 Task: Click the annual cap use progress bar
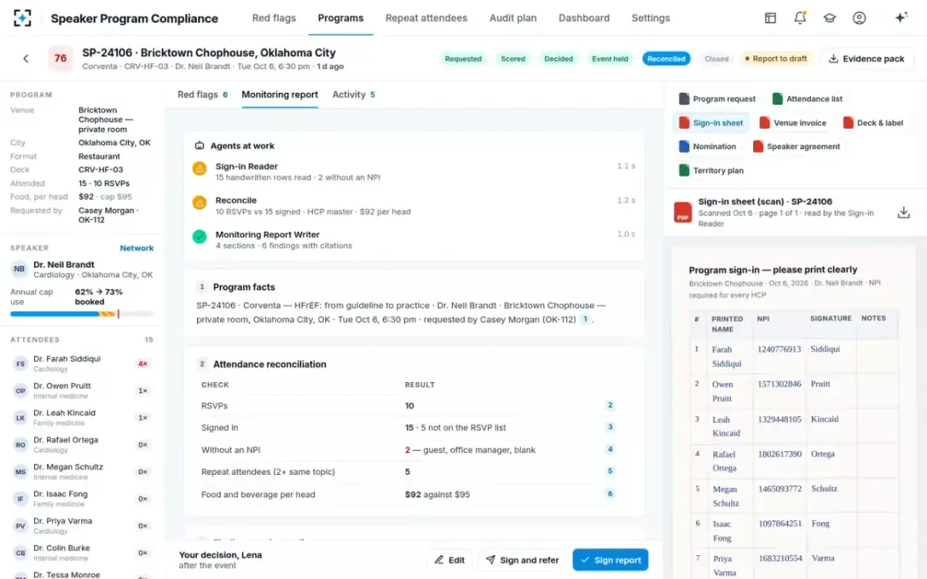pos(82,314)
